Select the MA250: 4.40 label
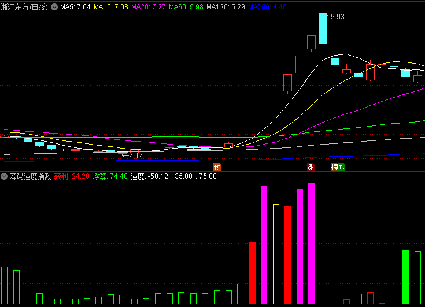 click(268, 7)
